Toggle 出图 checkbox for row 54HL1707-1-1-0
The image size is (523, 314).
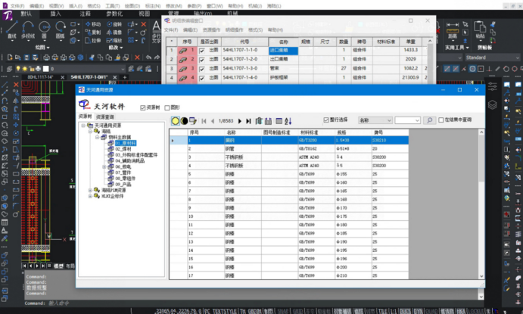pyautogui.click(x=202, y=51)
